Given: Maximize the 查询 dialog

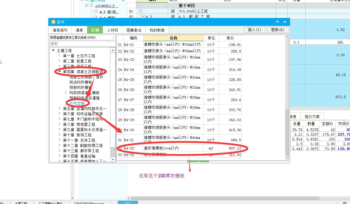Looking at the screenshot, I should tap(277, 22).
